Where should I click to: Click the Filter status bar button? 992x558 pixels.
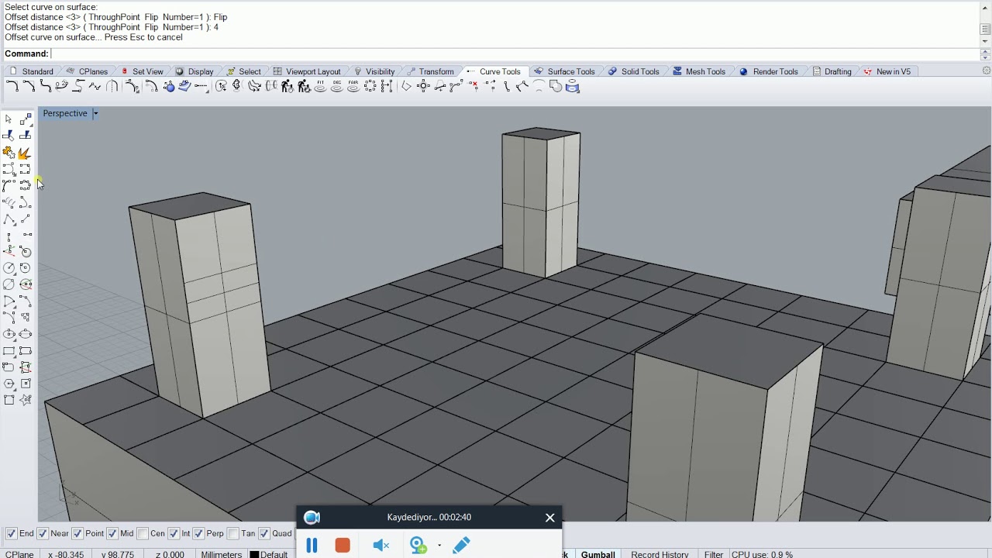point(713,554)
